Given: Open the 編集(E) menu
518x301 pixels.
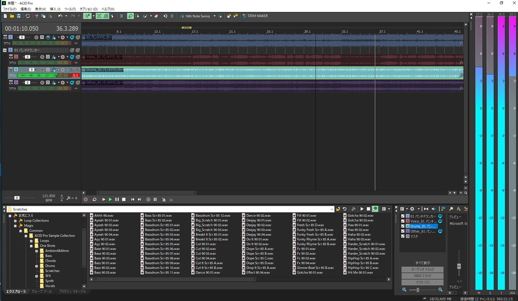Looking at the screenshot, I should [25, 9].
